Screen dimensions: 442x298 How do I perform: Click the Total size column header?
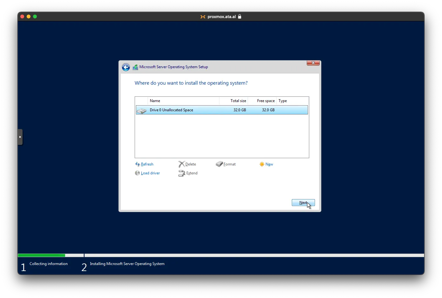[x=234, y=101]
